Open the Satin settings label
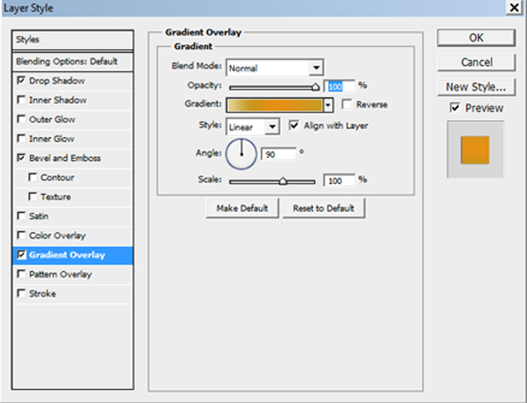Viewport: 527px width, 403px height. click(x=38, y=216)
